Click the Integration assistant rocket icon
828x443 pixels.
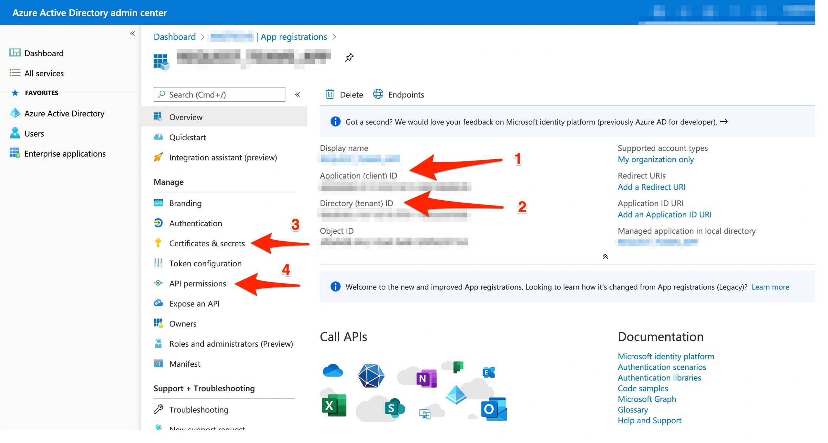pyautogui.click(x=158, y=157)
